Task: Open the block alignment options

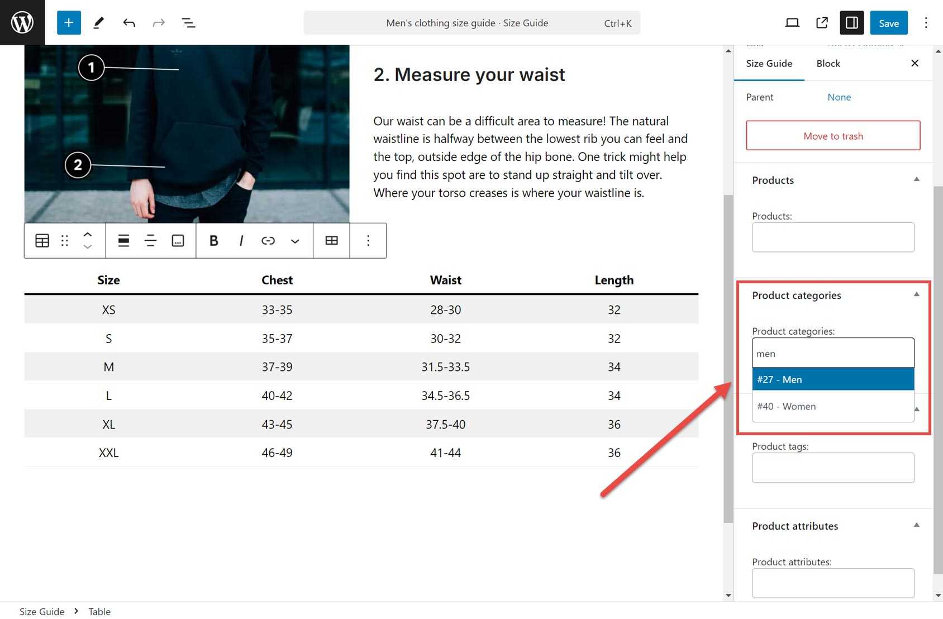Action: [123, 241]
